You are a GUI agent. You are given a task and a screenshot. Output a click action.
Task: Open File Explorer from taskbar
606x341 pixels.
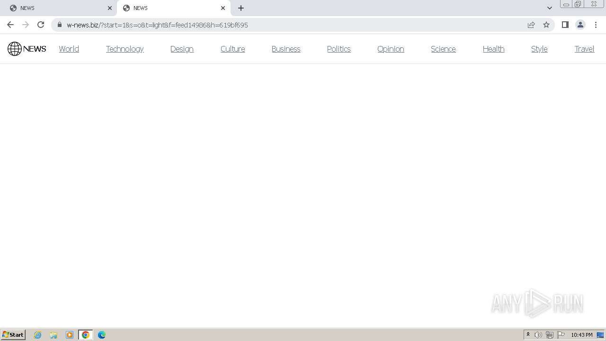[53, 335]
